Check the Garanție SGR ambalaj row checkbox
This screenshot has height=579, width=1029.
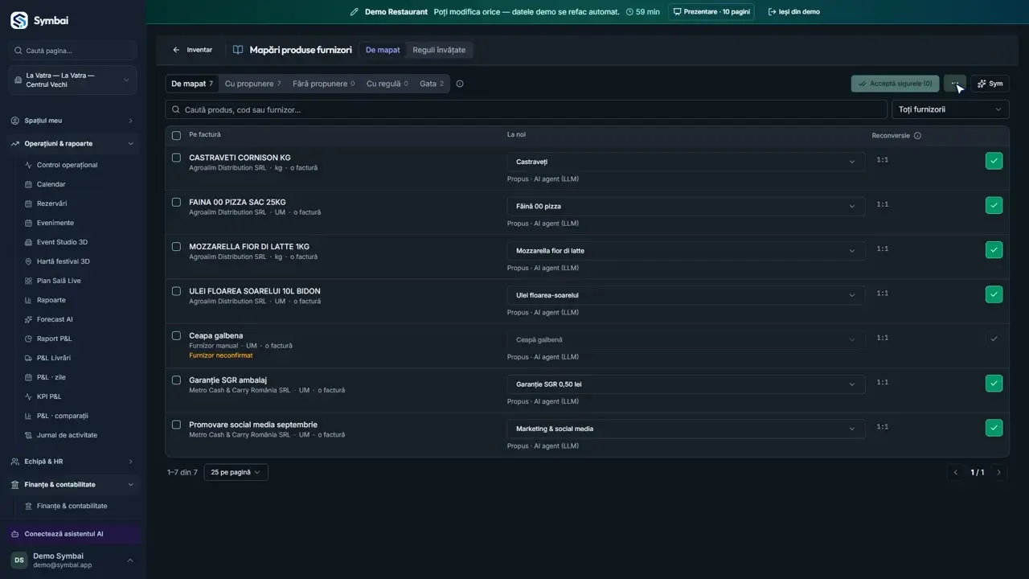177,380
